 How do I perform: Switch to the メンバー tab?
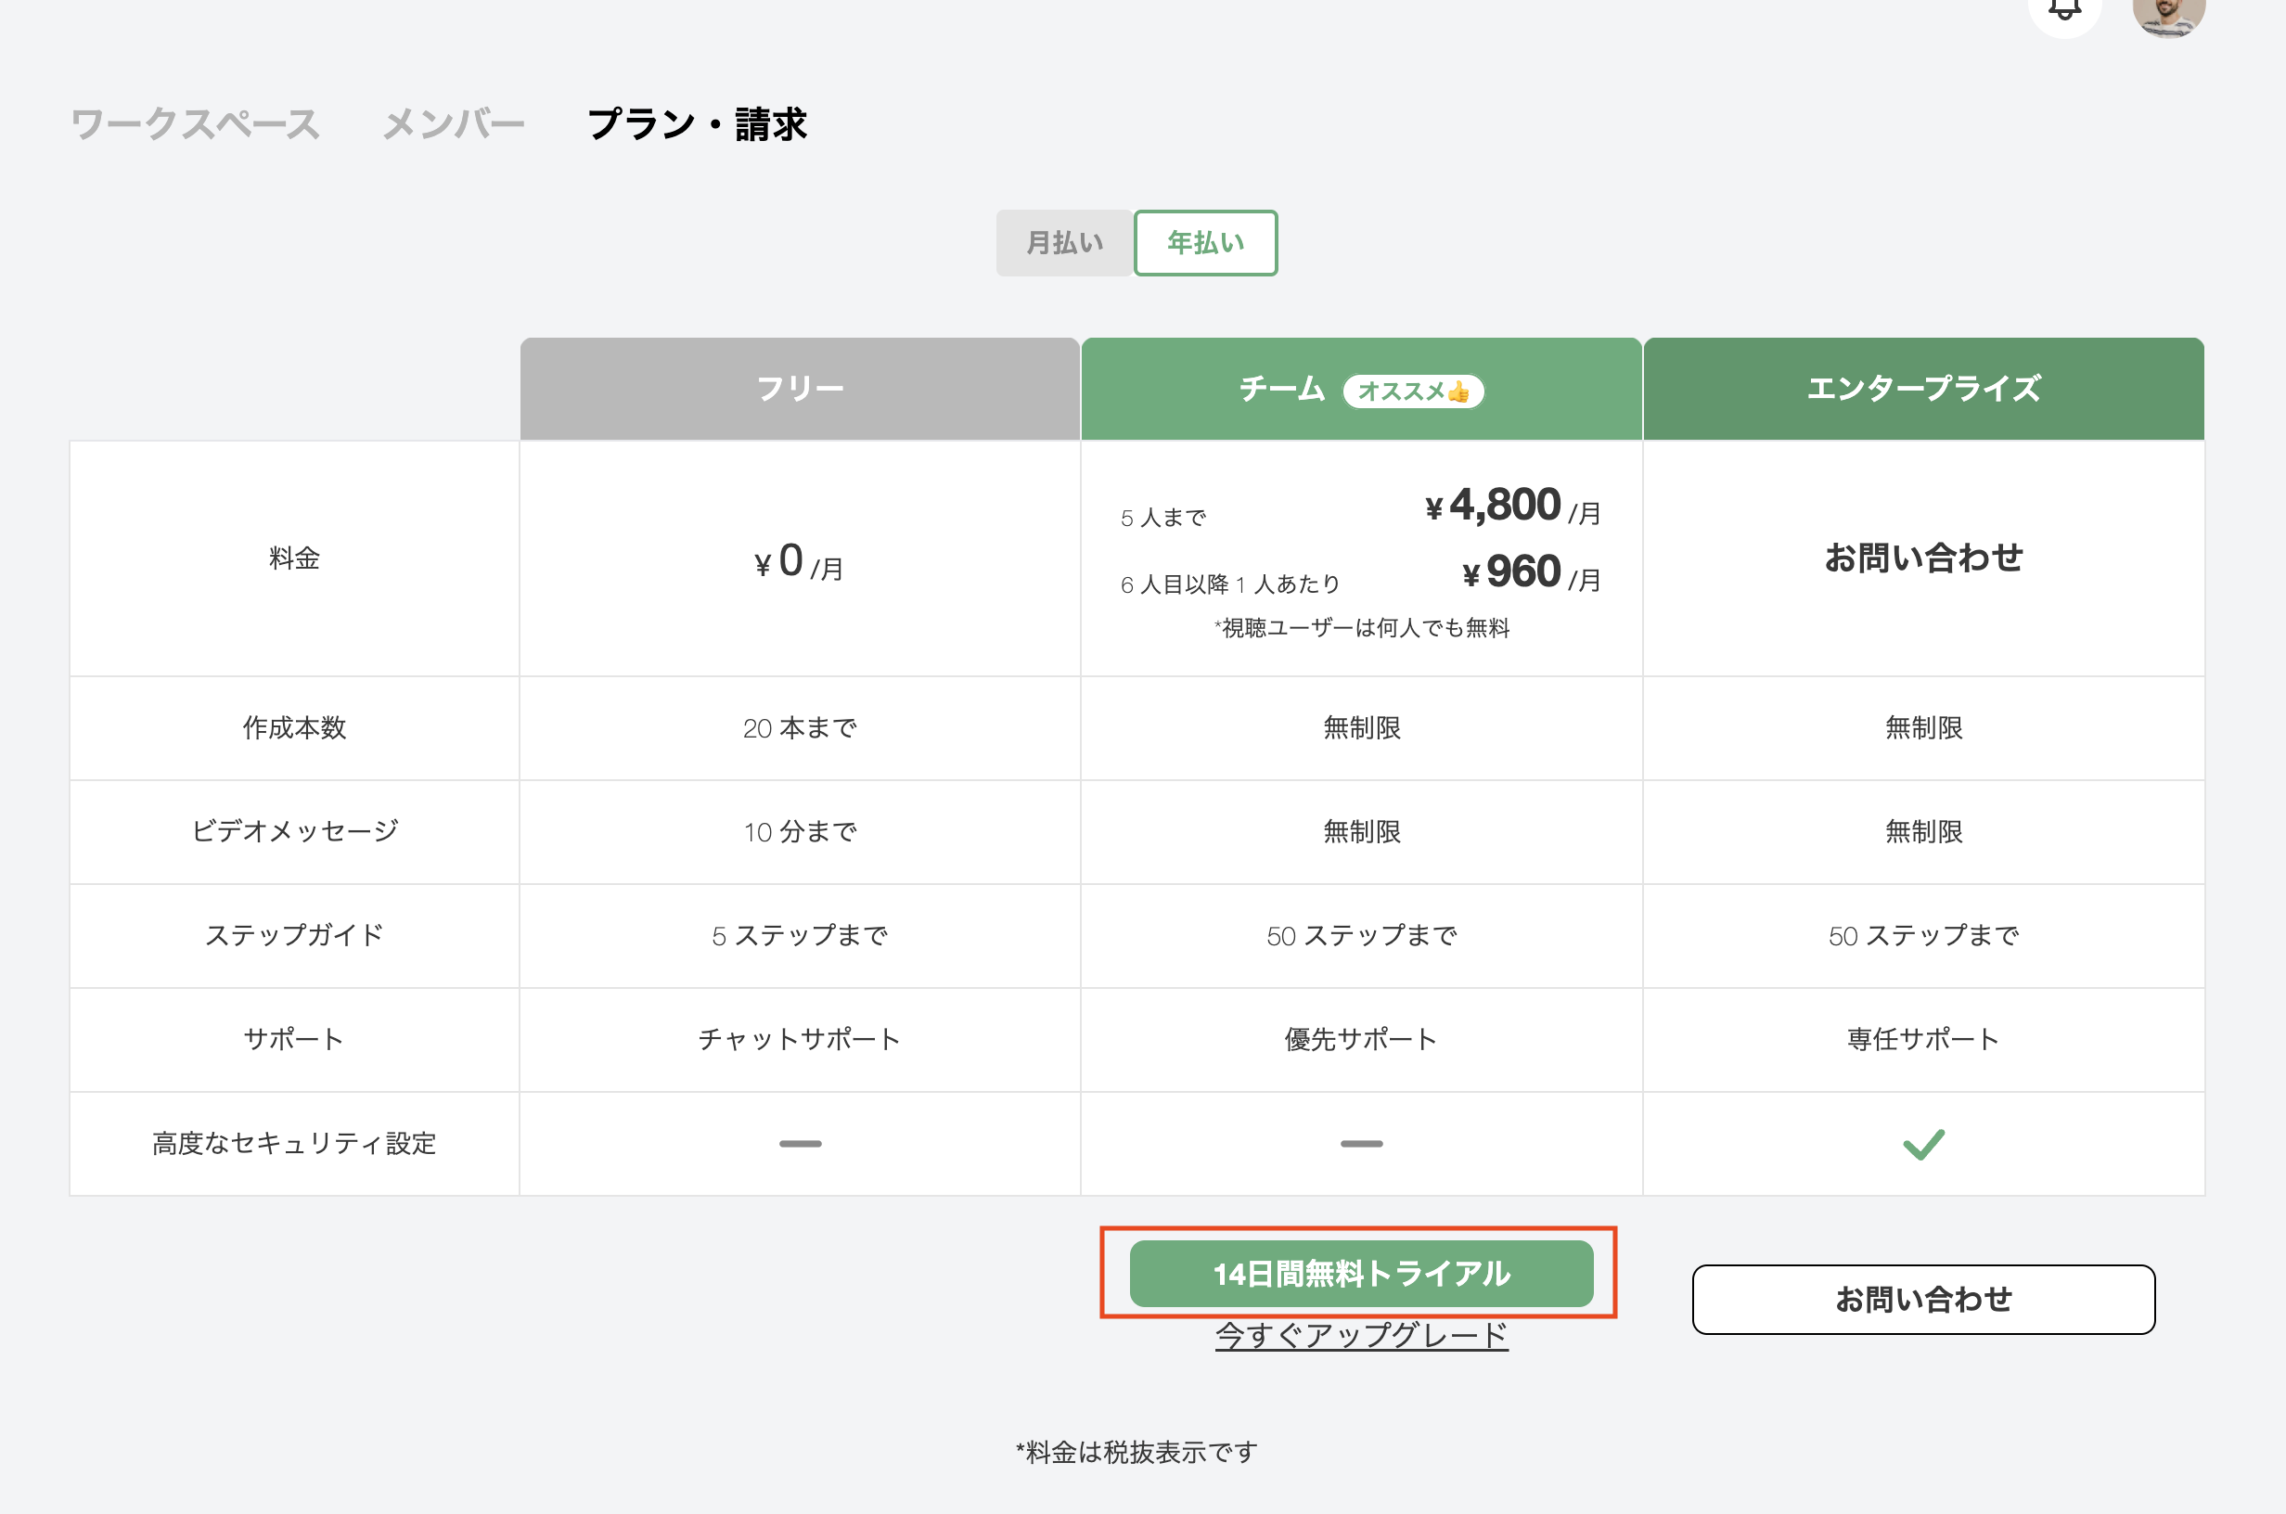pos(454,122)
